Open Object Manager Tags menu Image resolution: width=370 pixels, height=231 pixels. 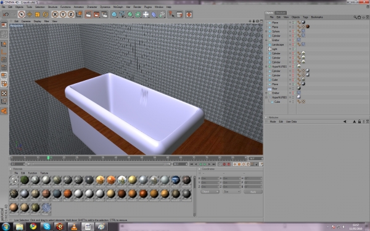click(305, 17)
